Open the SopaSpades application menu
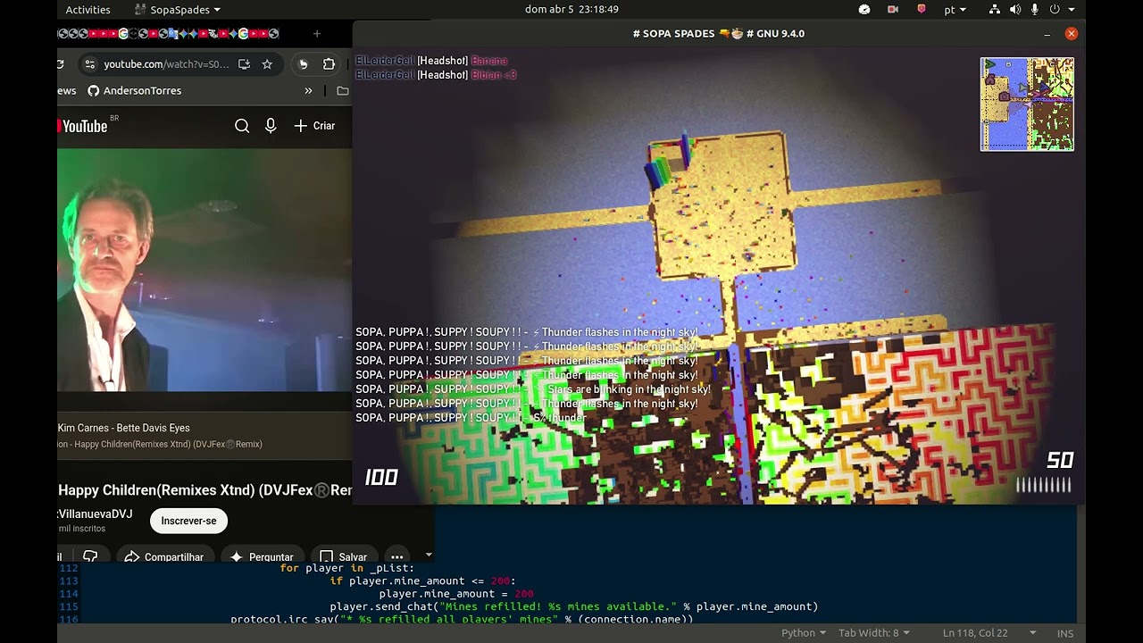This screenshot has height=643, width=1143. 178,10
